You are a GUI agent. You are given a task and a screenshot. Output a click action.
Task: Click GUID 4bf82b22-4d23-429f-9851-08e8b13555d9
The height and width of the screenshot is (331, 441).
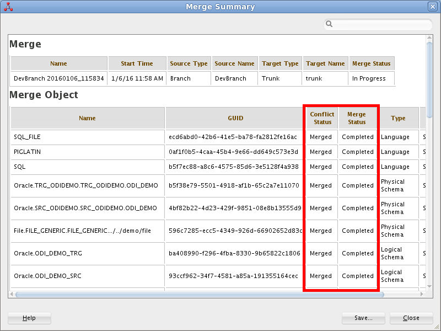pyautogui.click(x=235, y=208)
